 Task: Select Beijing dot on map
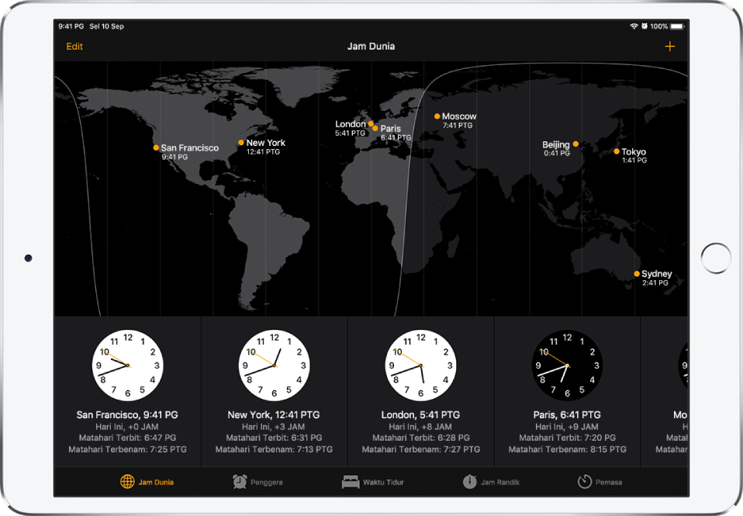[575, 144]
